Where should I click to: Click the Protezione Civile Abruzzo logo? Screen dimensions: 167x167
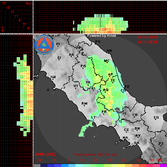(x=44, y=45)
